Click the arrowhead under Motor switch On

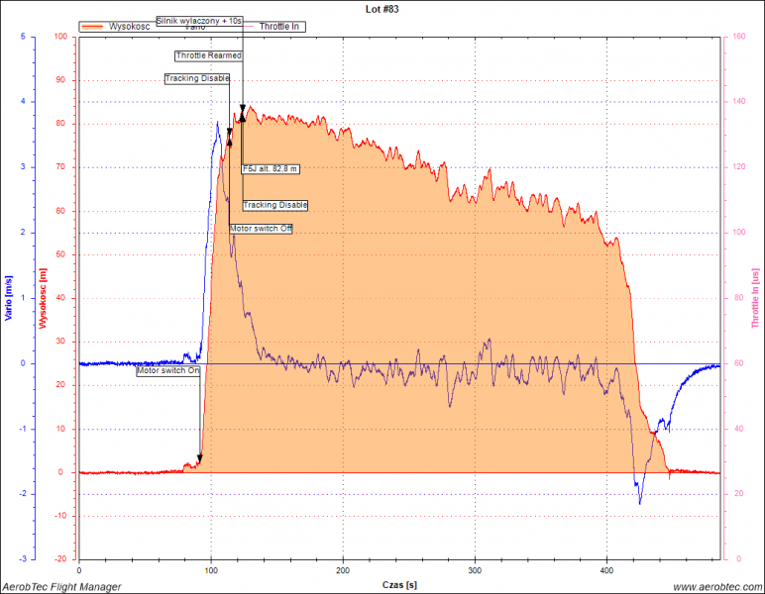[199, 458]
